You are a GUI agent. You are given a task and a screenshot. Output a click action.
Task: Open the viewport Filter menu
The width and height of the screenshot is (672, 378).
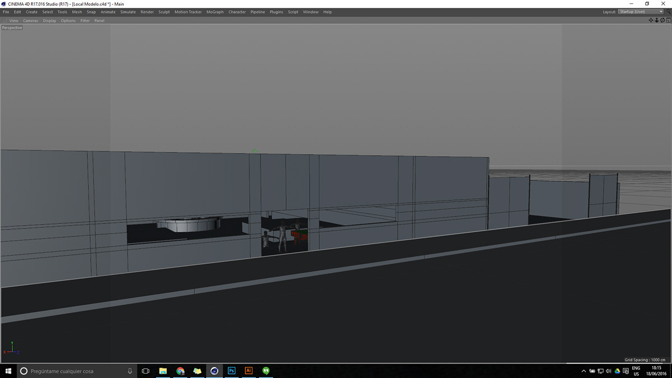point(85,21)
